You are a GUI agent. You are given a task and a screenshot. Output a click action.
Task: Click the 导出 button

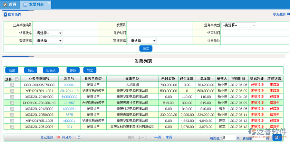tap(90, 70)
